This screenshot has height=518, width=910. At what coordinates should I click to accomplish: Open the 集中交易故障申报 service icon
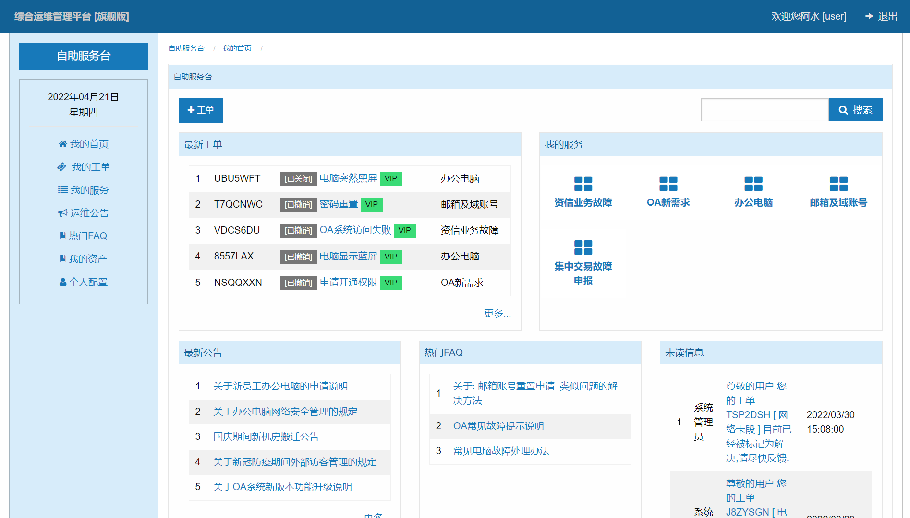pyautogui.click(x=583, y=247)
